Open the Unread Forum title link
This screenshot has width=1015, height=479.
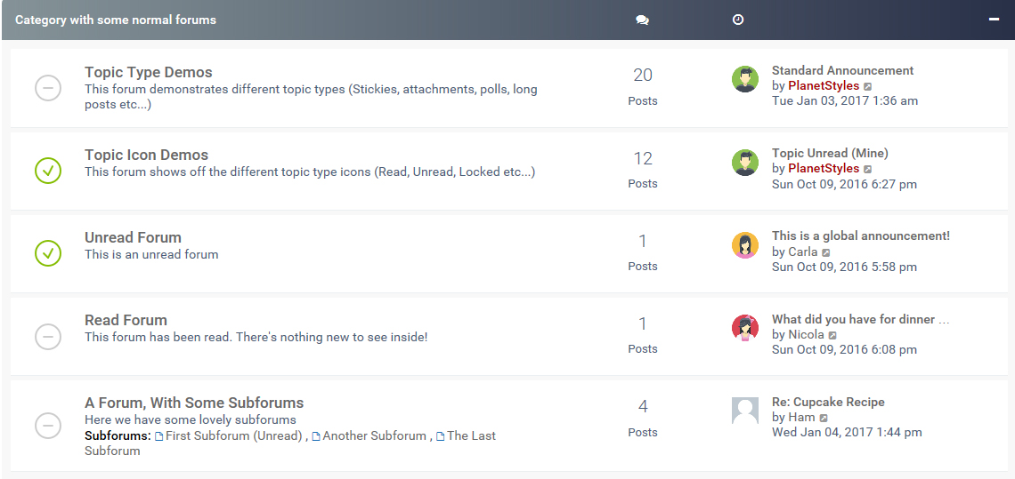pyautogui.click(x=133, y=237)
